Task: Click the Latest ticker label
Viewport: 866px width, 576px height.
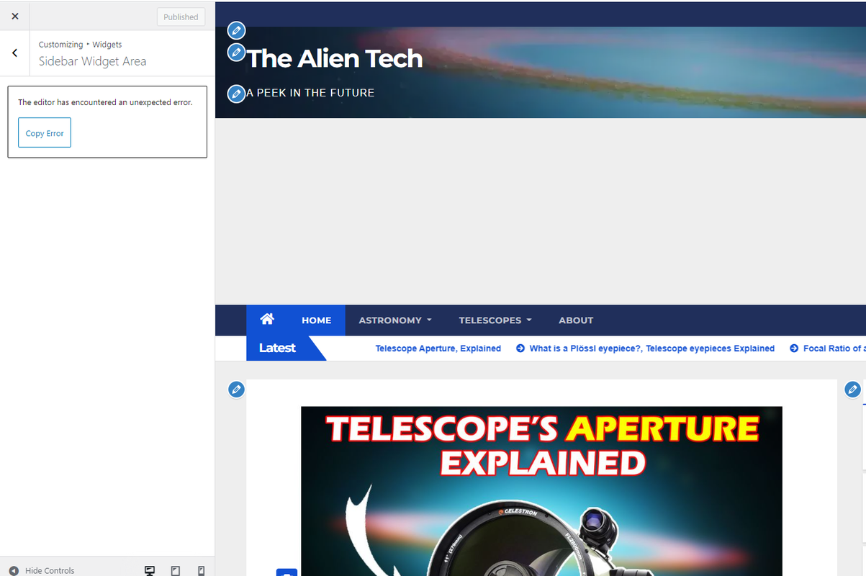Action: click(x=278, y=348)
